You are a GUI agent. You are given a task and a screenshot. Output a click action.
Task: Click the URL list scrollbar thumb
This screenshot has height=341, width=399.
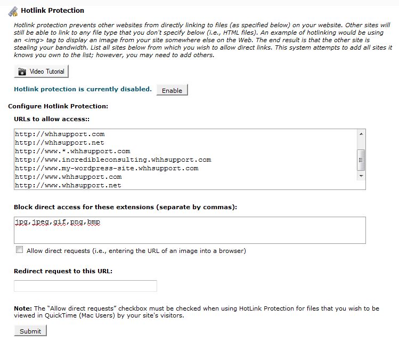[361, 158]
